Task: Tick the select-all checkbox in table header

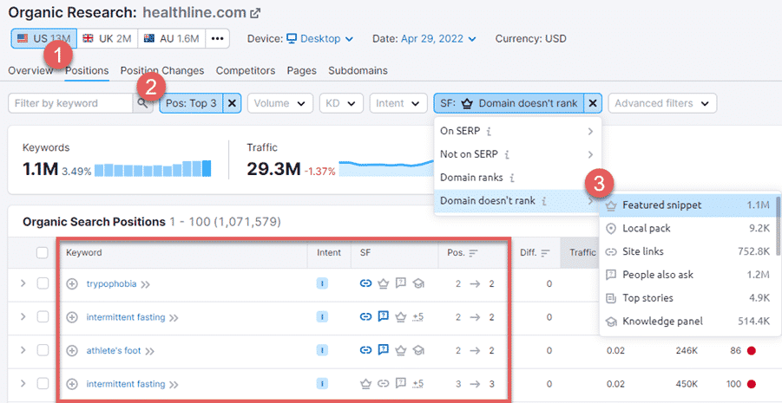Action: [x=43, y=253]
